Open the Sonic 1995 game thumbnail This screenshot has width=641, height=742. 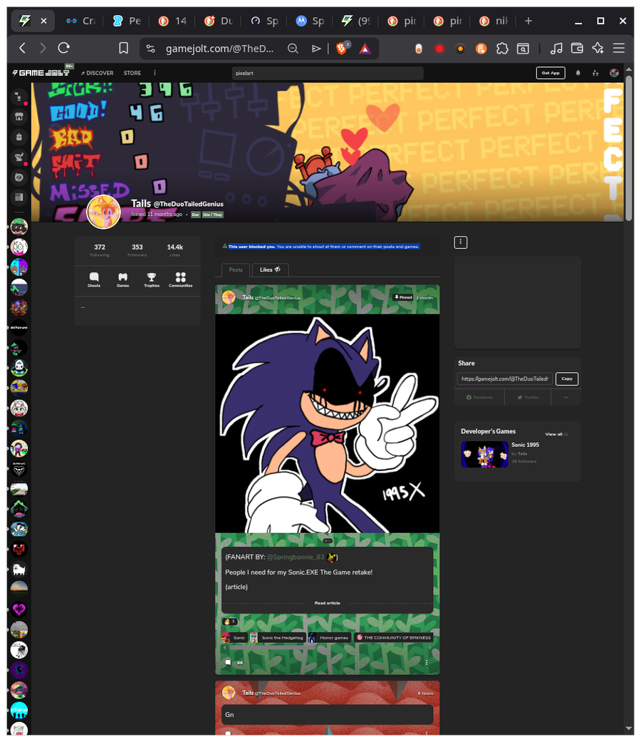484,454
